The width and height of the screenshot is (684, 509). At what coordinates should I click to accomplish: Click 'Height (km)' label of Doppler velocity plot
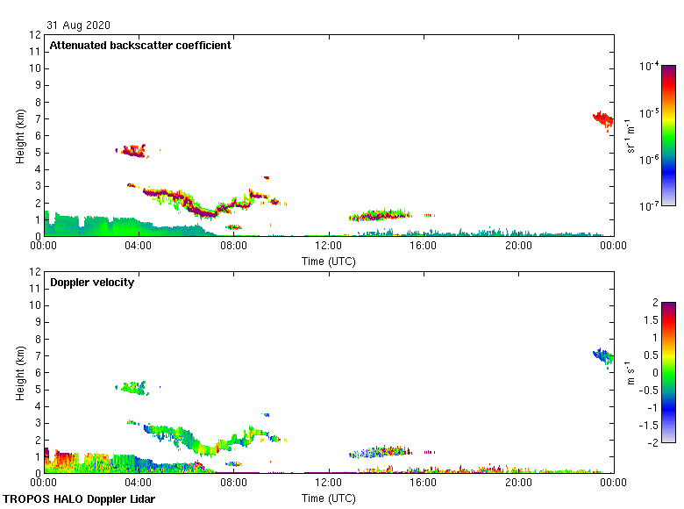(19, 373)
